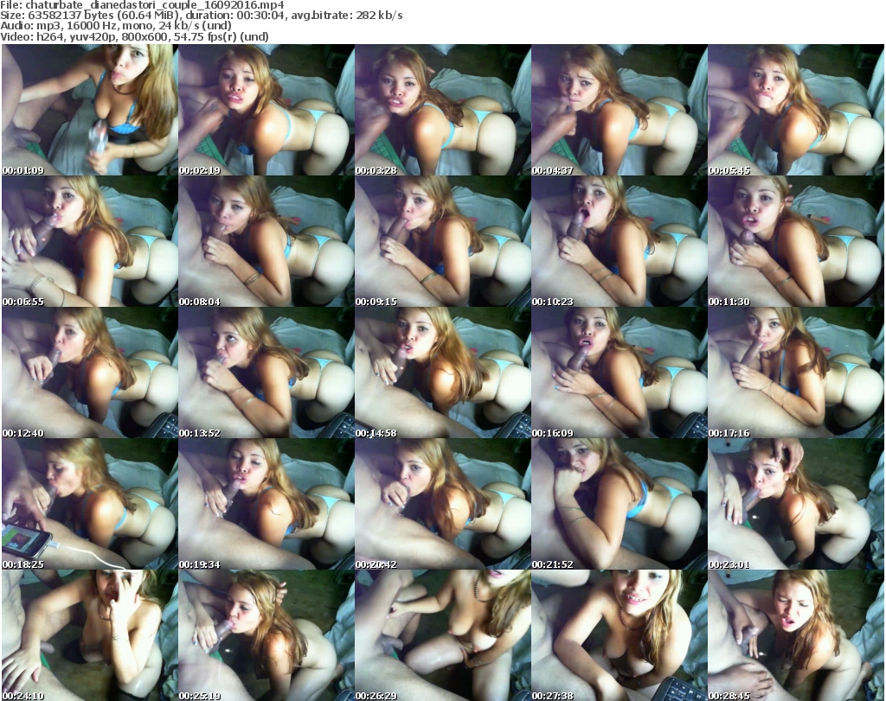
Task: Choose the thumbnail marked 00:09:15
Action: pyautogui.click(x=442, y=242)
